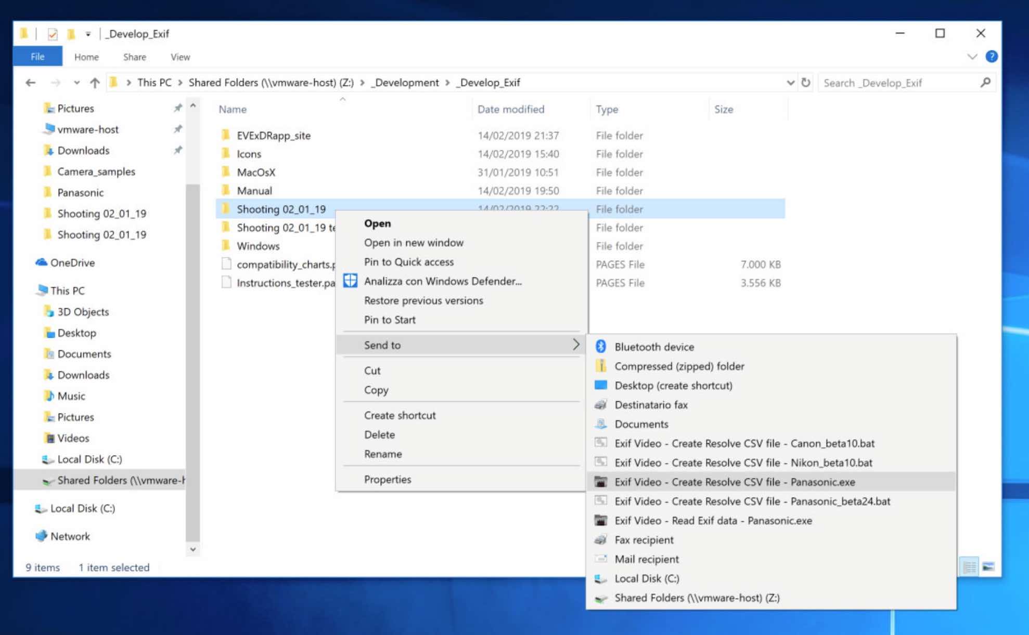Viewport: 1029px width, 635px height.
Task: Click the navigation pane scrollbar thumb
Action: pyautogui.click(x=192, y=363)
